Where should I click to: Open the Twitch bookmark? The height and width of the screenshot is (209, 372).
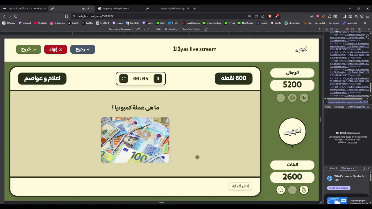tap(147, 23)
